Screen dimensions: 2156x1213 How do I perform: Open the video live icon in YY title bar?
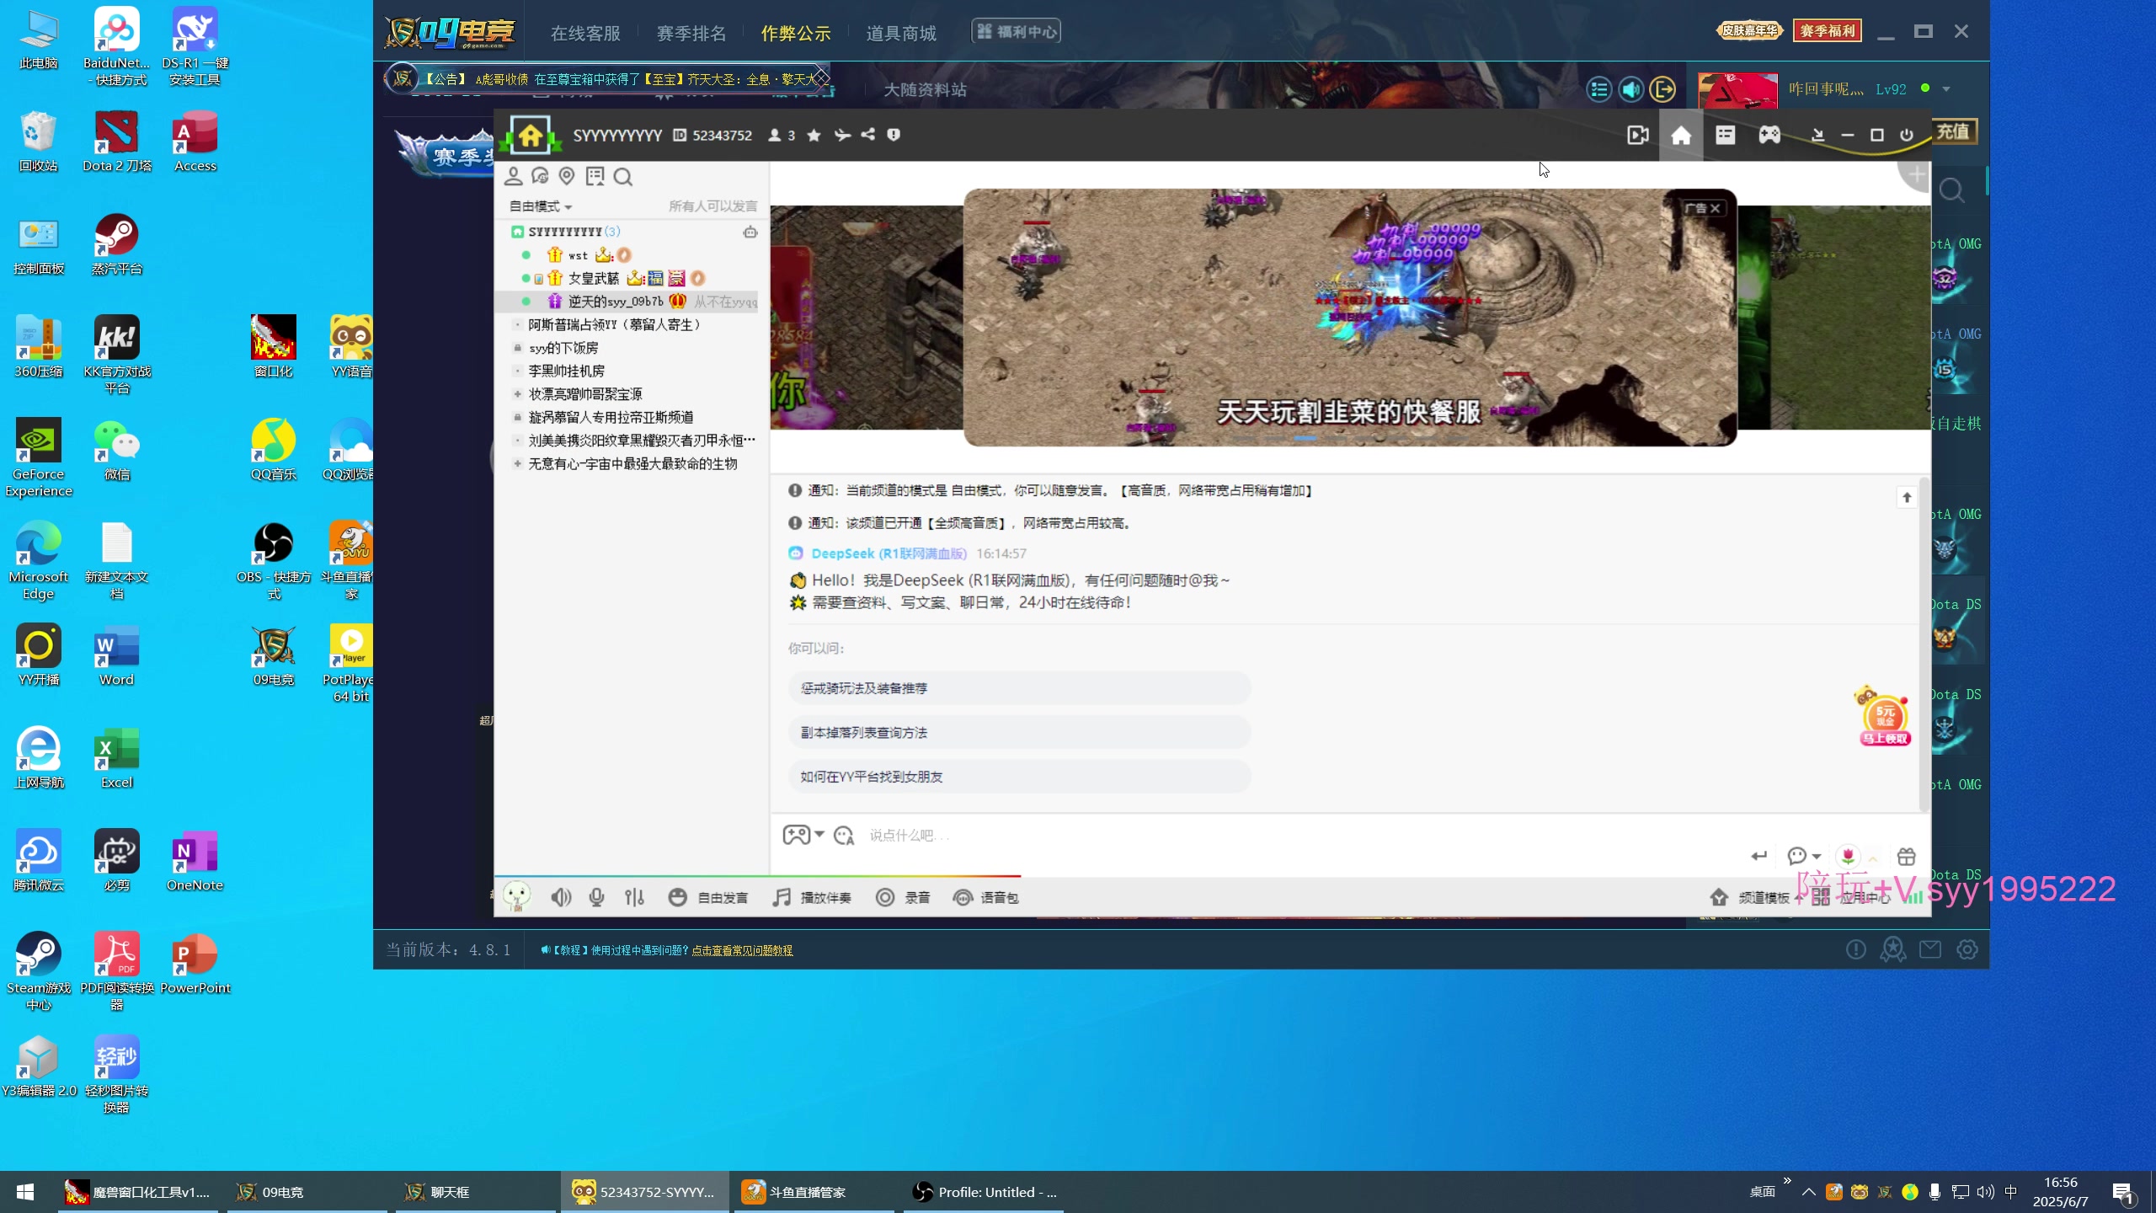1637,135
